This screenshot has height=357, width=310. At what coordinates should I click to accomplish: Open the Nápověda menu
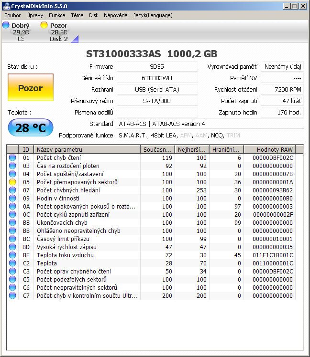115,15
